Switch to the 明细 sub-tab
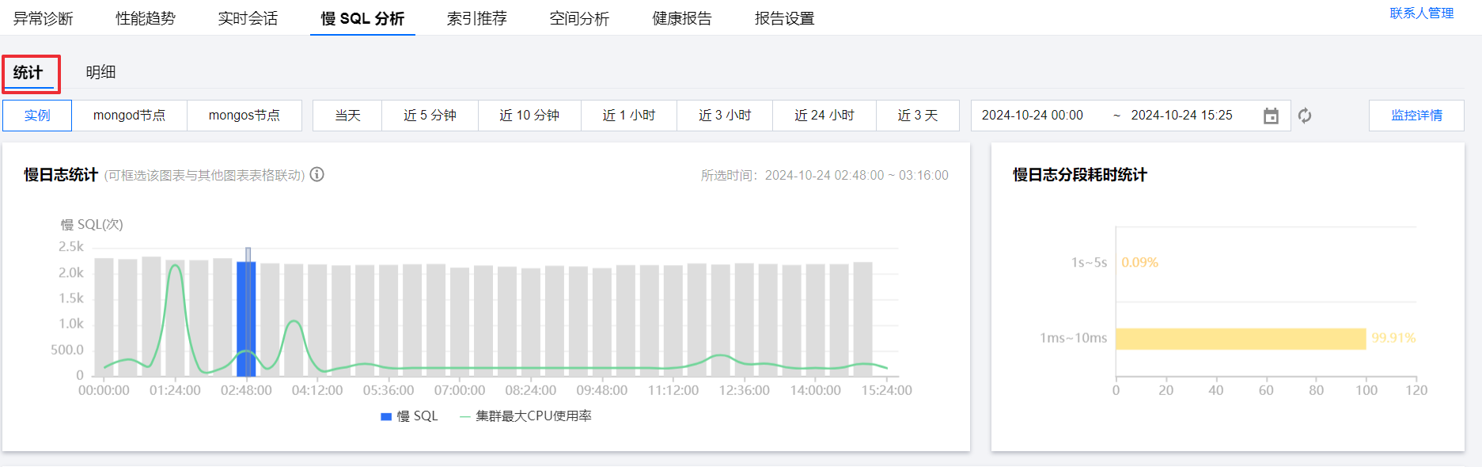Image resolution: width=1482 pixels, height=467 pixels. (100, 72)
